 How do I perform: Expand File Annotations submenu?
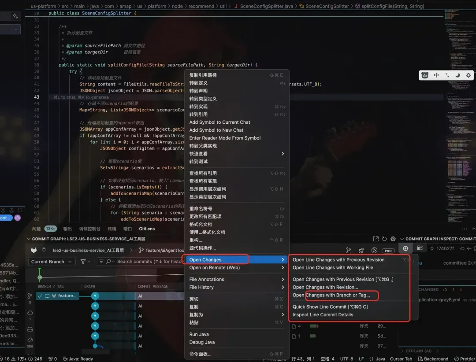click(x=237, y=279)
